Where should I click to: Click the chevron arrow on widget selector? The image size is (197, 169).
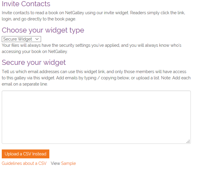pos(37,39)
